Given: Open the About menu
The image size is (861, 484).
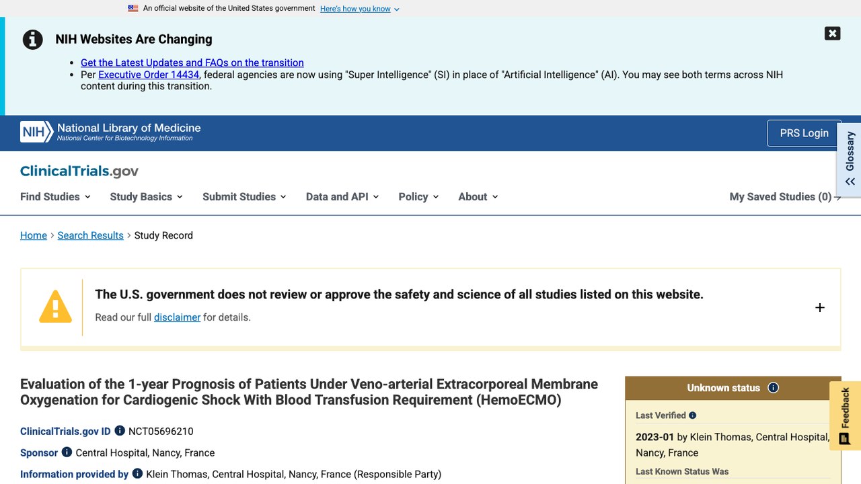Looking at the screenshot, I should click(478, 196).
